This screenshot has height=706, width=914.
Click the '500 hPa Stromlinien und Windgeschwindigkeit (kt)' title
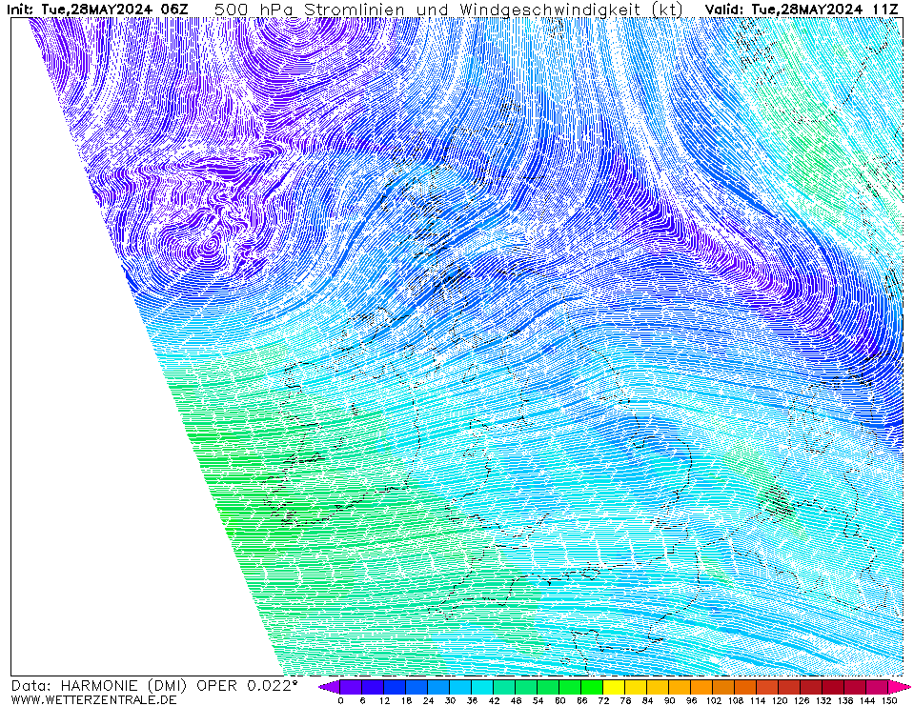point(449,10)
